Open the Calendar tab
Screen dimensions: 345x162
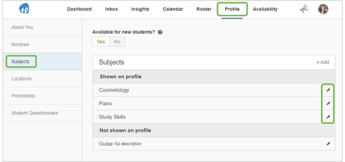(x=173, y=9)
